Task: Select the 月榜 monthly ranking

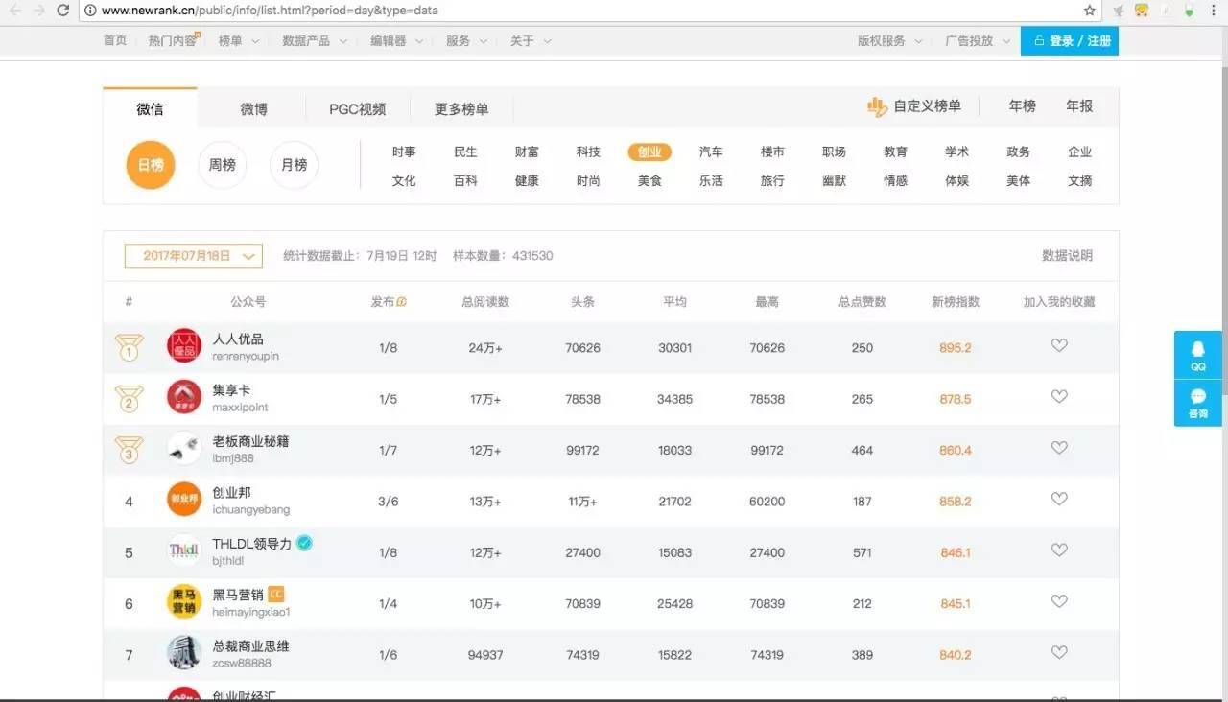Action: [294, 165]
